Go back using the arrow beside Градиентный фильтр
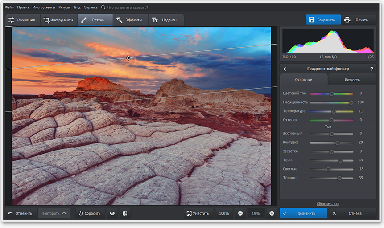 click(x=285, y=69)
